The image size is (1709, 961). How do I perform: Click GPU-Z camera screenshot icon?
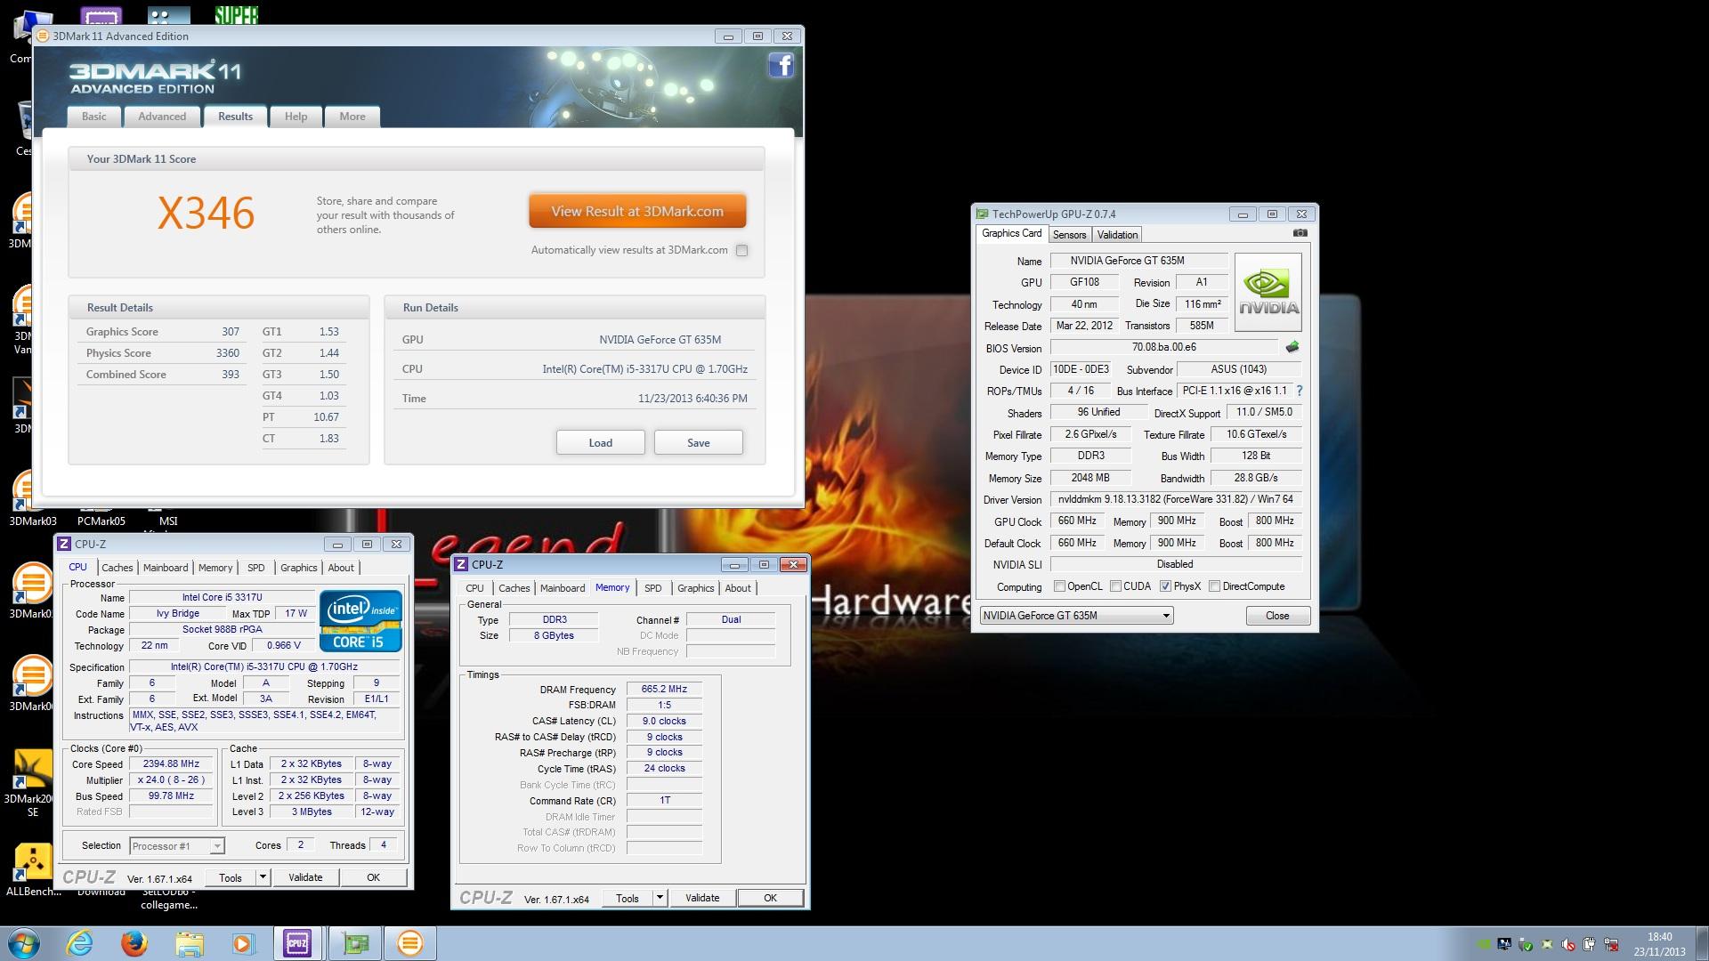coord(1300,233)
